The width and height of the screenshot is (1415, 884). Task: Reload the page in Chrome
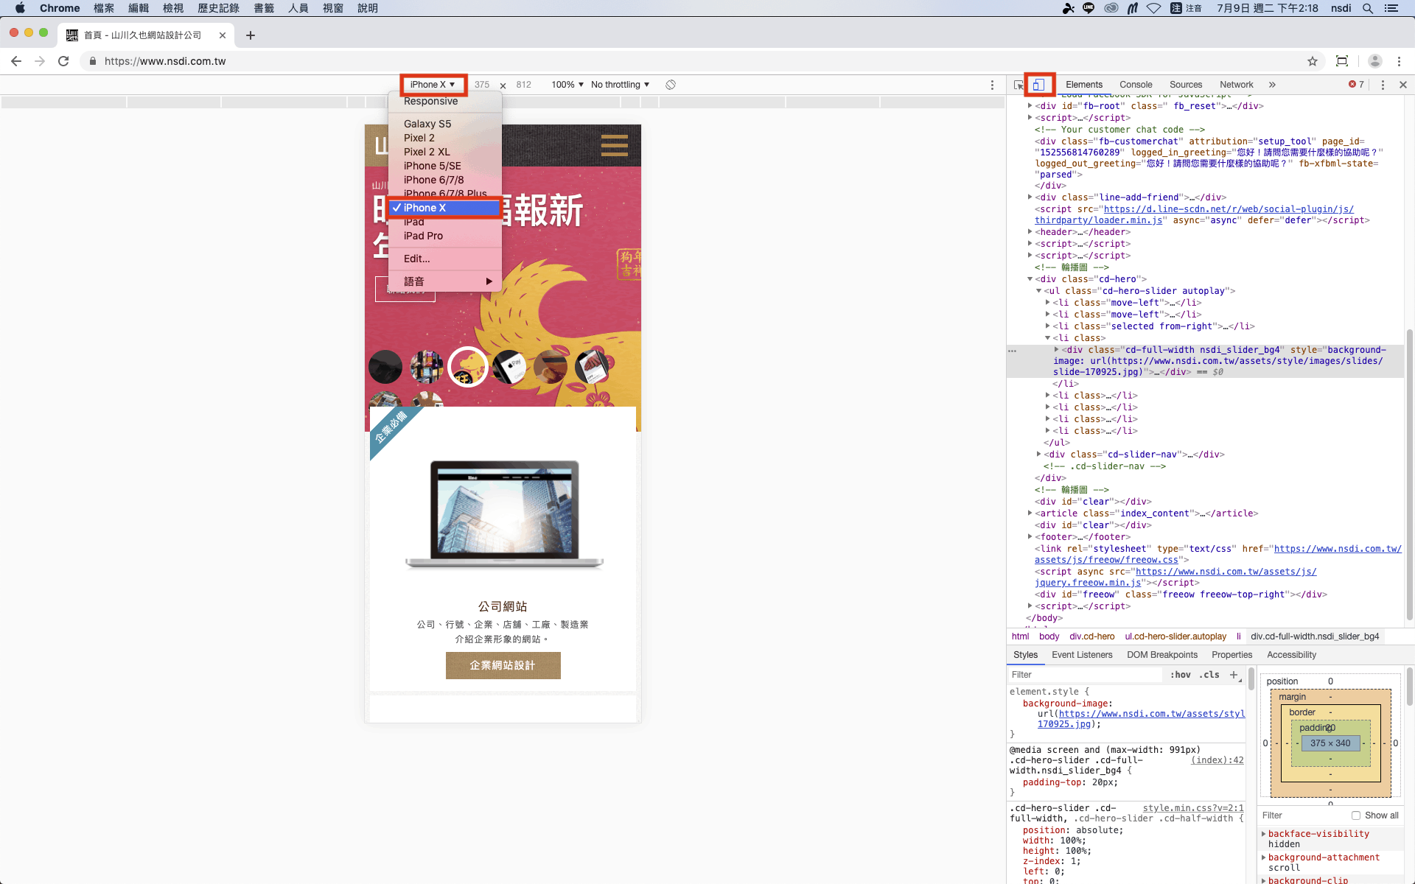click(x=63, y=61)
